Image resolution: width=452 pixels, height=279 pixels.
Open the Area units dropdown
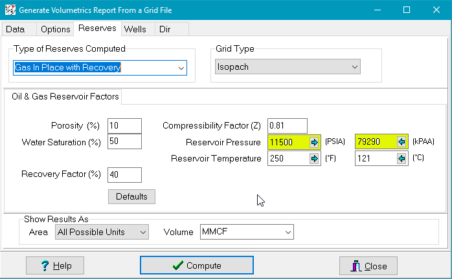(x=142, y=232)
